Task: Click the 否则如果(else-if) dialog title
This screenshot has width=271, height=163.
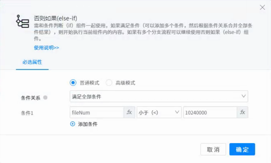Action: click(56, 19)
